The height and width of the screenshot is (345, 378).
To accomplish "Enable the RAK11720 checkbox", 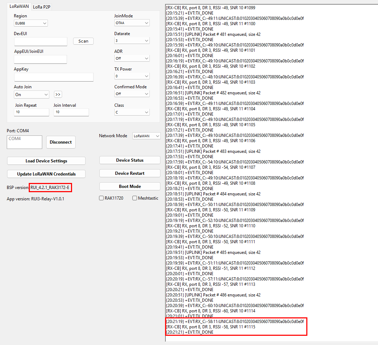I will [102, 198].
